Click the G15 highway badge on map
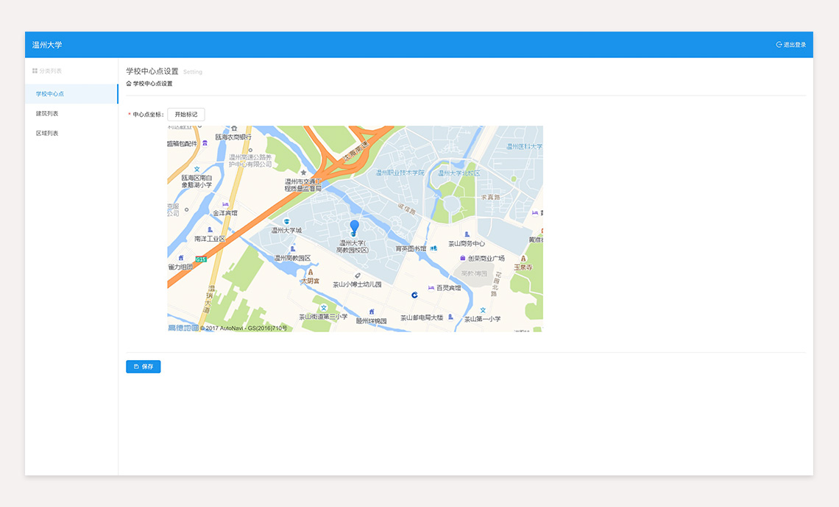 (x=201, y=259)
